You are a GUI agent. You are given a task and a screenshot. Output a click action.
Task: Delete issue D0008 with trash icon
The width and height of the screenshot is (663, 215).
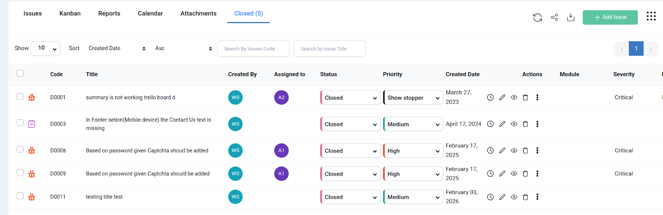(x=525, y=150)
